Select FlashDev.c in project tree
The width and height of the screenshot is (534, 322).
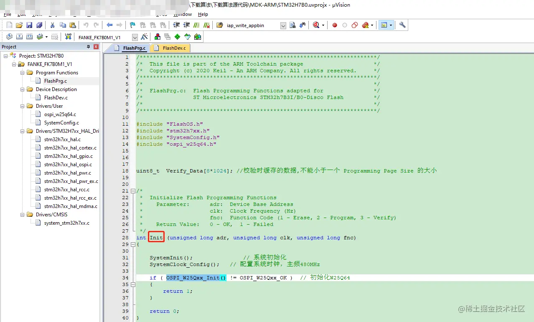56,97
